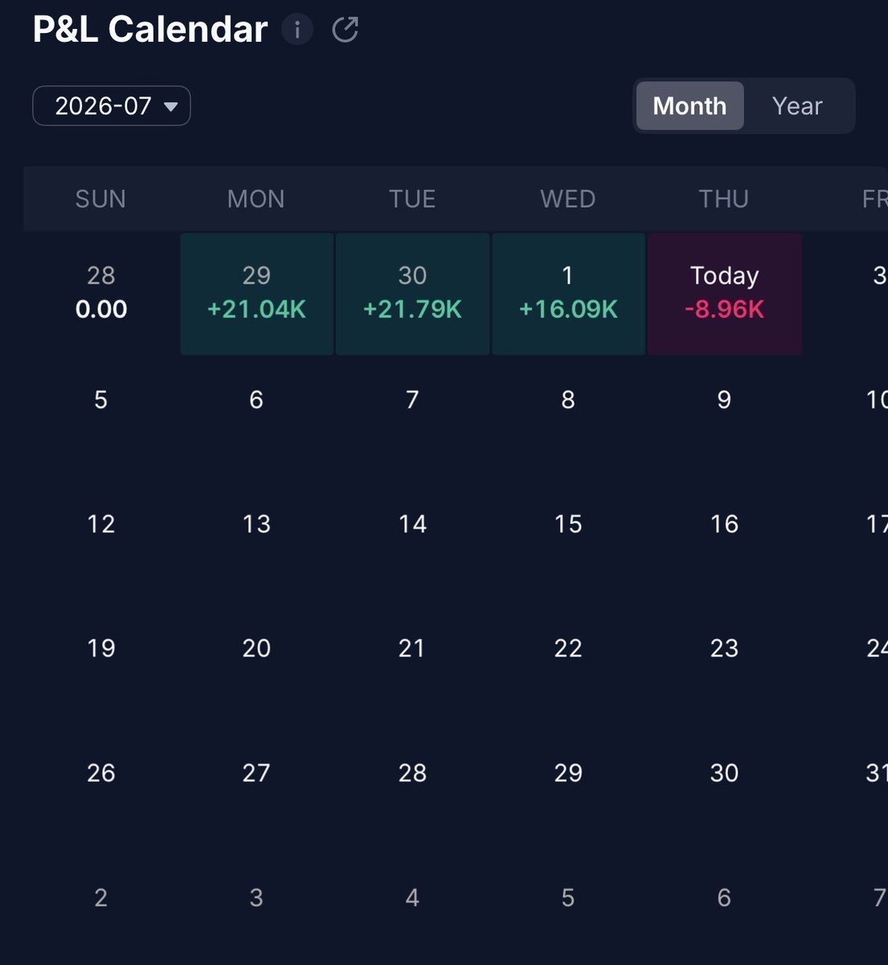
Task: Select the WED column header
Action: coord(568,199)
